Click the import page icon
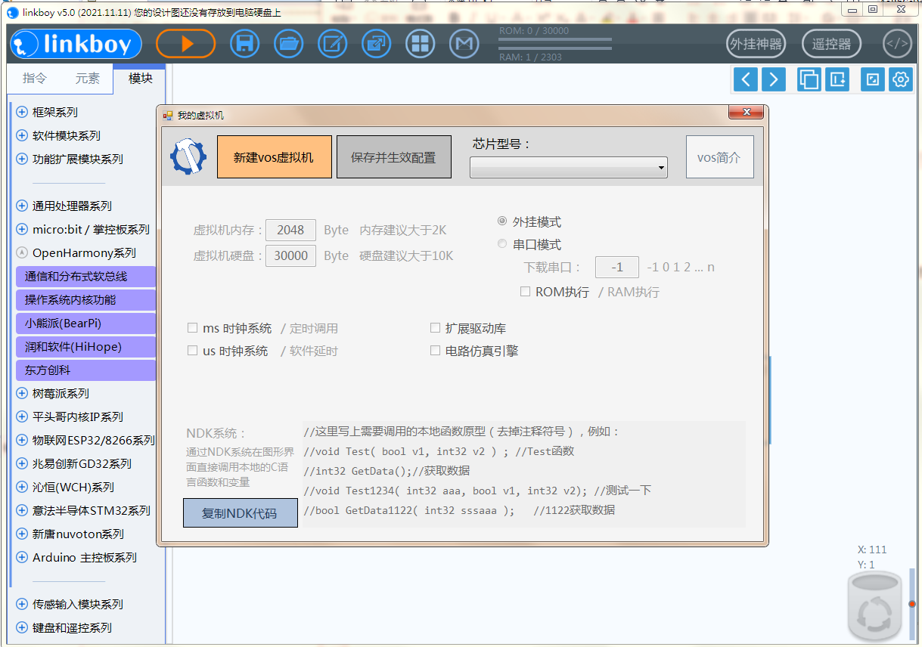Screen dimensions: 922x647 [x=837, y=79]
